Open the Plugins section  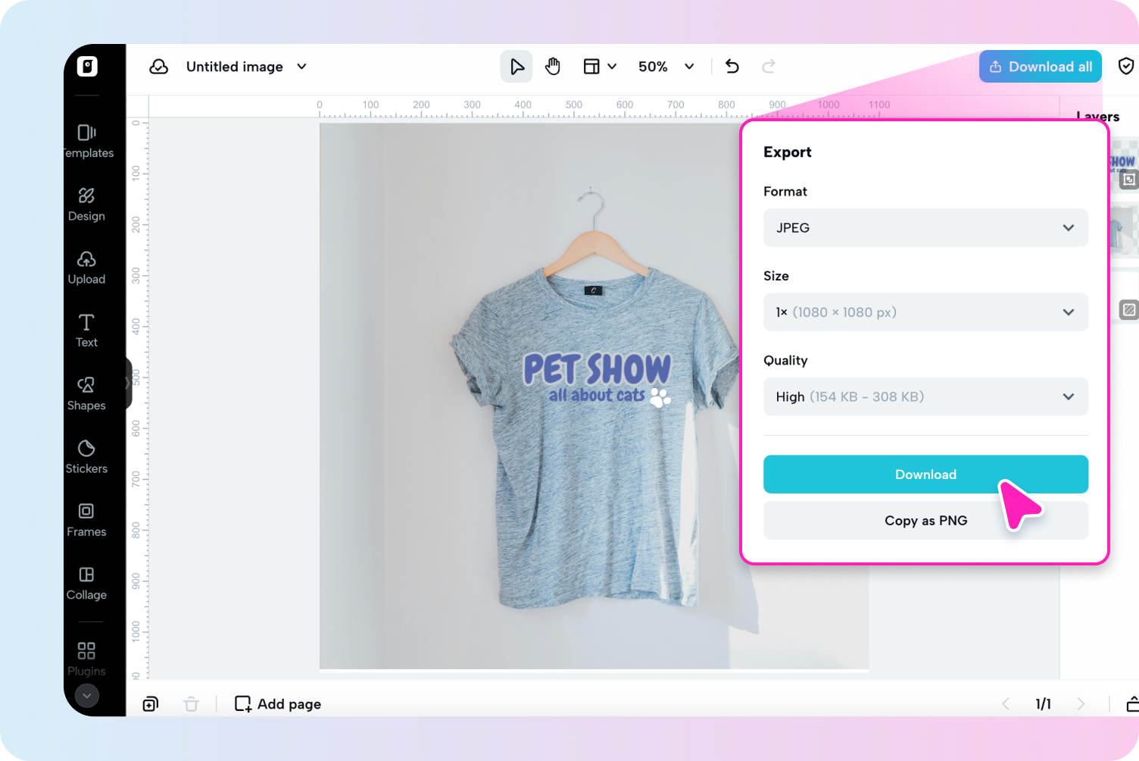click(86, 658)
